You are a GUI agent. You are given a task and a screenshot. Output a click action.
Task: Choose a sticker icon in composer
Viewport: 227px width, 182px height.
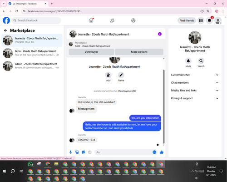(84, 152)
